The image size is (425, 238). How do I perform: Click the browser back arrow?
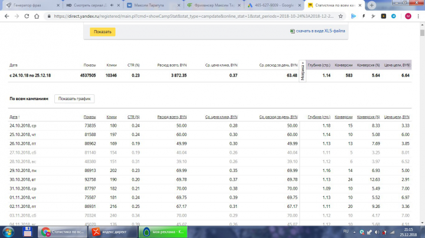tap(6, 16)
